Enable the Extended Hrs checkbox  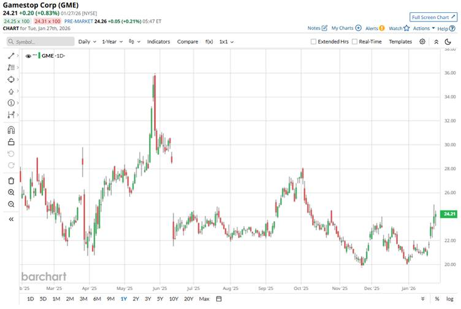(313, 42)
